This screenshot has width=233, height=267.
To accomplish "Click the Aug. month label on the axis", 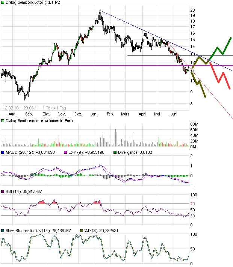I will (x=12, y=114).
